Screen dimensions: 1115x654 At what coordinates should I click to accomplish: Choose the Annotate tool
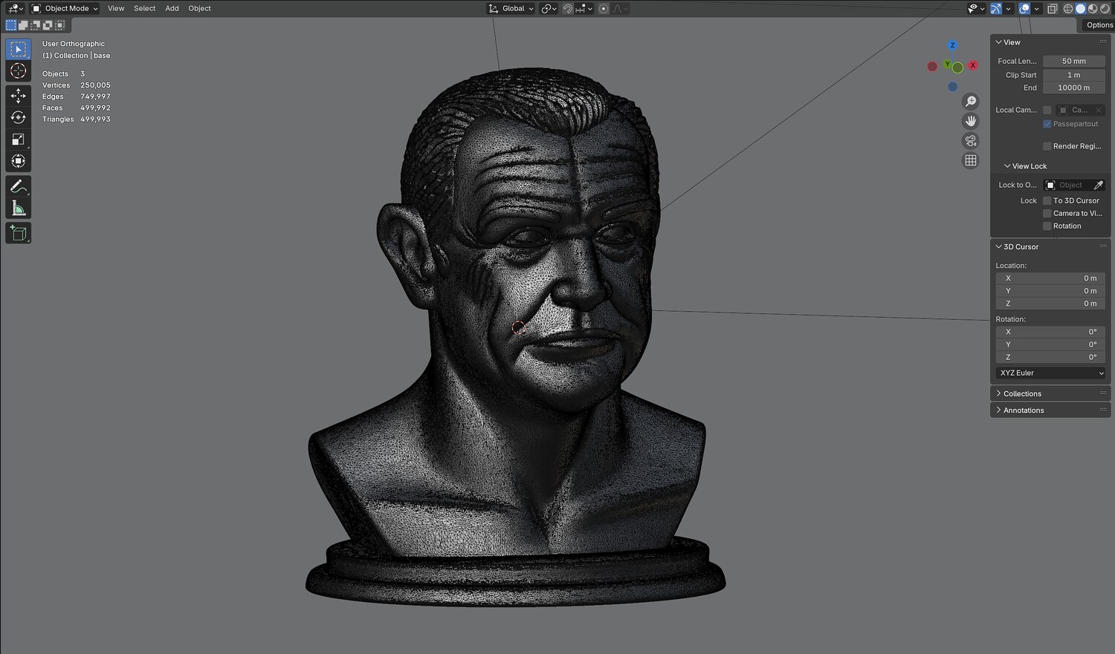(x=19, y=186)
